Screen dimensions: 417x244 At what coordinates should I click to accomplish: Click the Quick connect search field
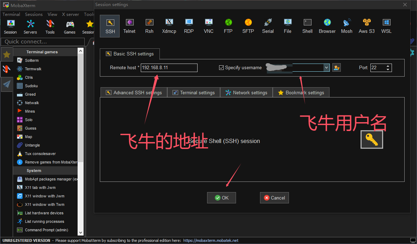click(x=43, y=42)
